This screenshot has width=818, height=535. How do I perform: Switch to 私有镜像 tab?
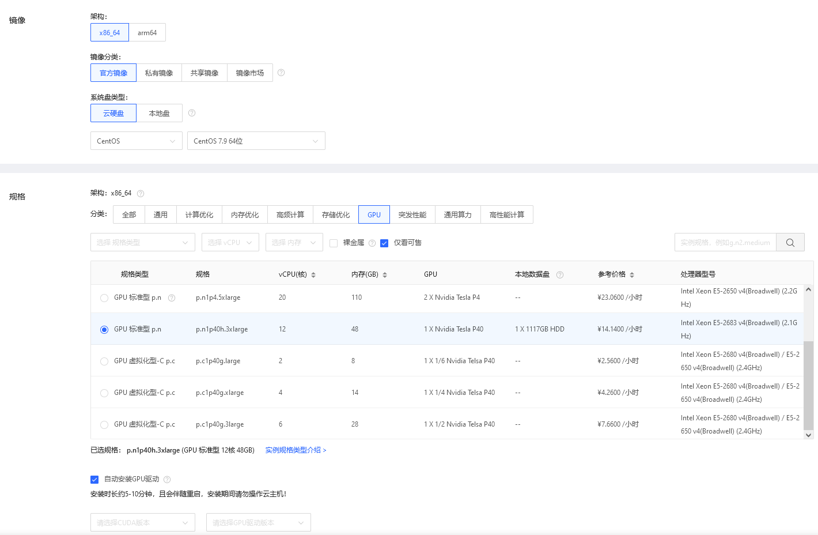159,73
